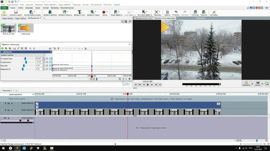Click the Text effects toolbar icon
270x151 pixels.
click(x=143, y=12)
